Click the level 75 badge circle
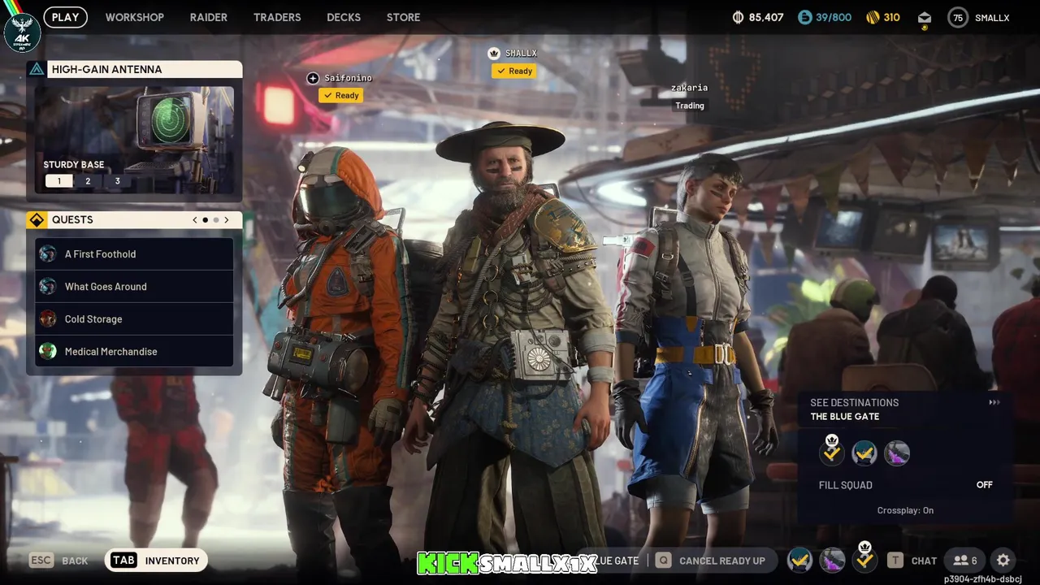The width and height of the screenshot is (1040, 585). point(958,17)
